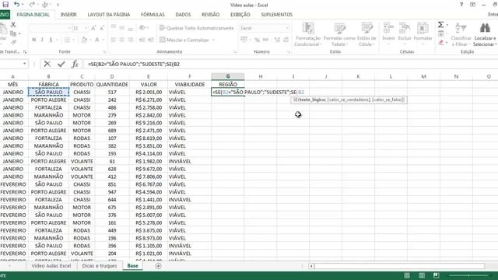Confirm formula with the checkmark icon

[x=61, y=64]
